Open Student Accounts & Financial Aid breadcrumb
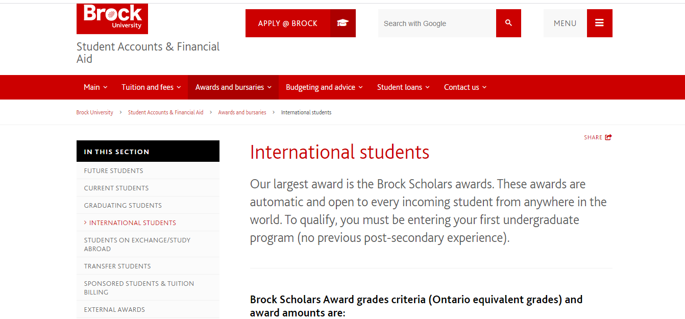The height and width of the screenshot is (319, 685). tap(165, 112)
